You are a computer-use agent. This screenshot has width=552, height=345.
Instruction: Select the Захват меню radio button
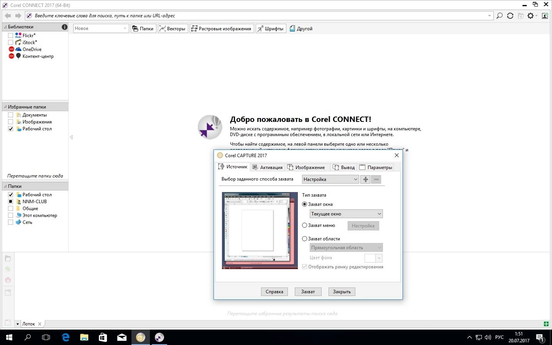click(x=305, y=225)
